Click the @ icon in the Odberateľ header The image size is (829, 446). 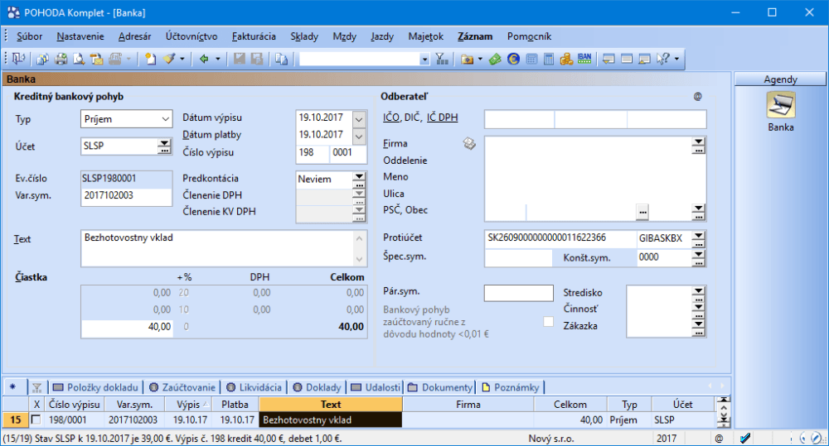click(x=698, y=97)
